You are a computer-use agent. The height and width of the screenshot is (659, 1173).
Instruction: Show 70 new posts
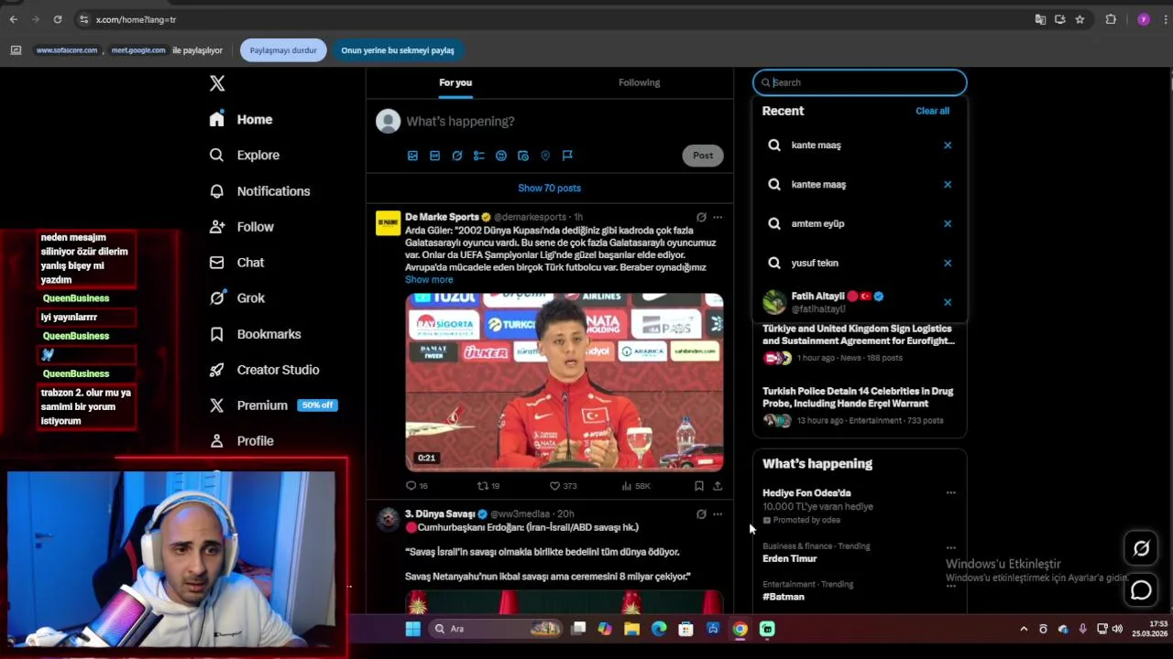(549, 188)
